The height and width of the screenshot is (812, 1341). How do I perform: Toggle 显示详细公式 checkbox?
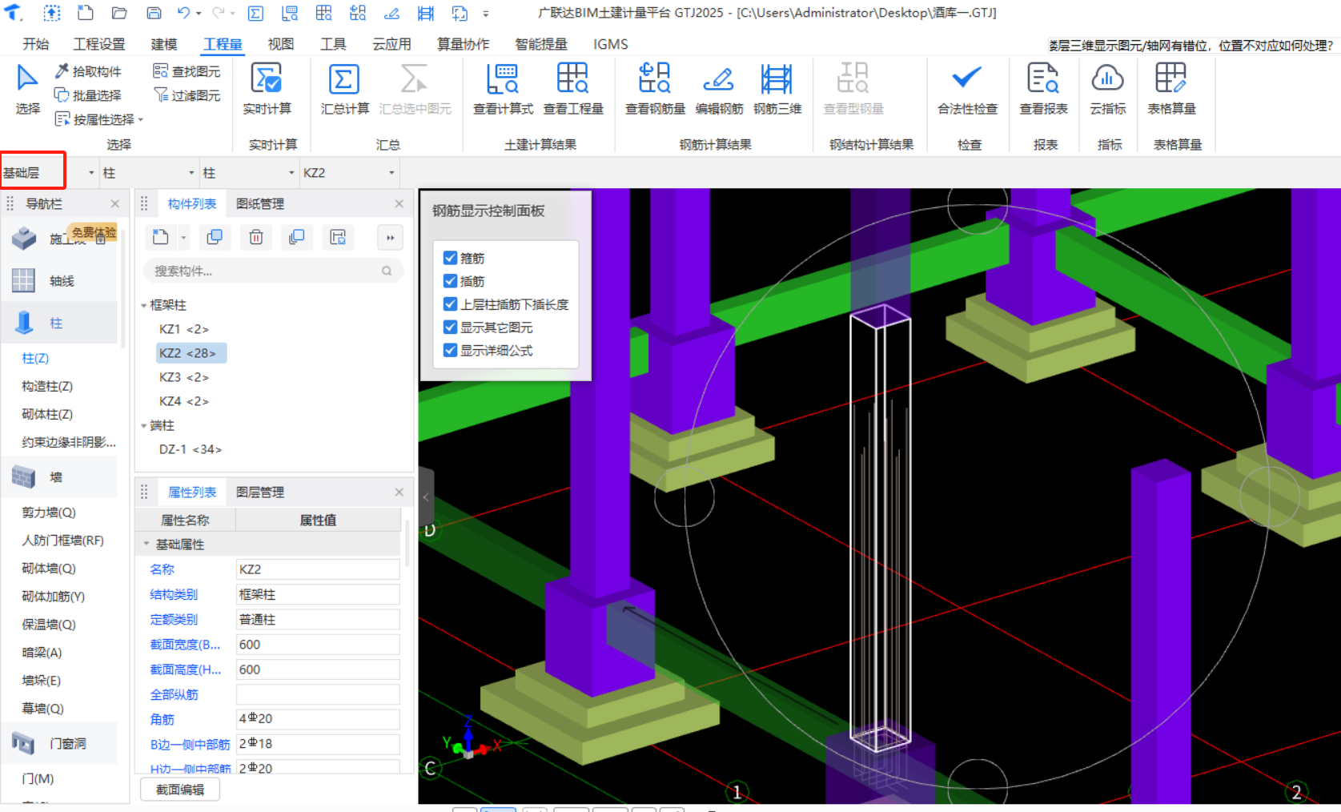[450, 351]
